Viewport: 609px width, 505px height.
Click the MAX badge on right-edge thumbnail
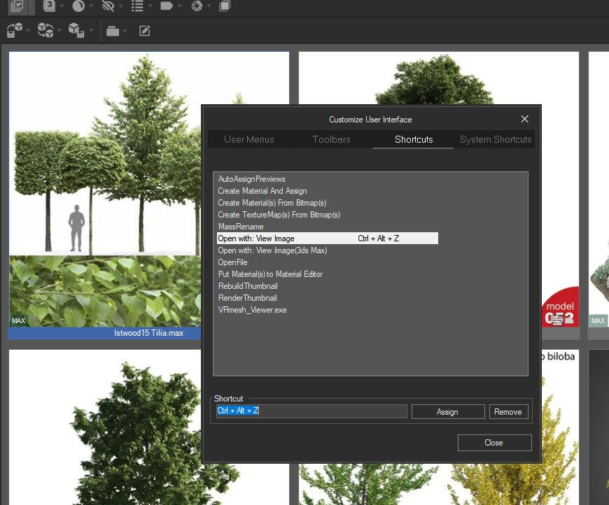tap(598, 320)
